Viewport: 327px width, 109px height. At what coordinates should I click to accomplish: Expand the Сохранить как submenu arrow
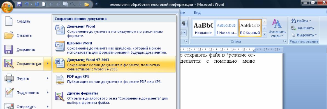coord(48,63)
